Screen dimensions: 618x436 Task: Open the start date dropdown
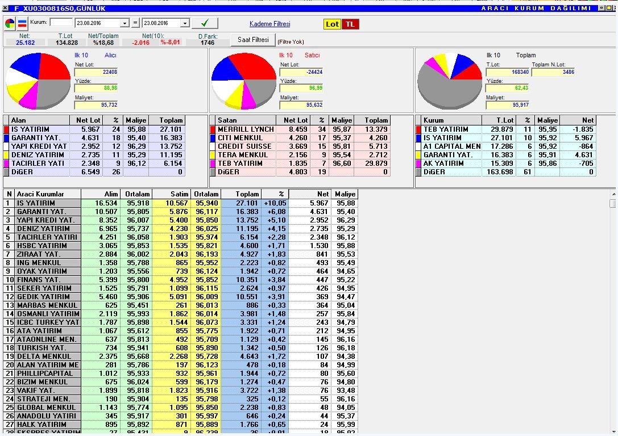[125, 23]
